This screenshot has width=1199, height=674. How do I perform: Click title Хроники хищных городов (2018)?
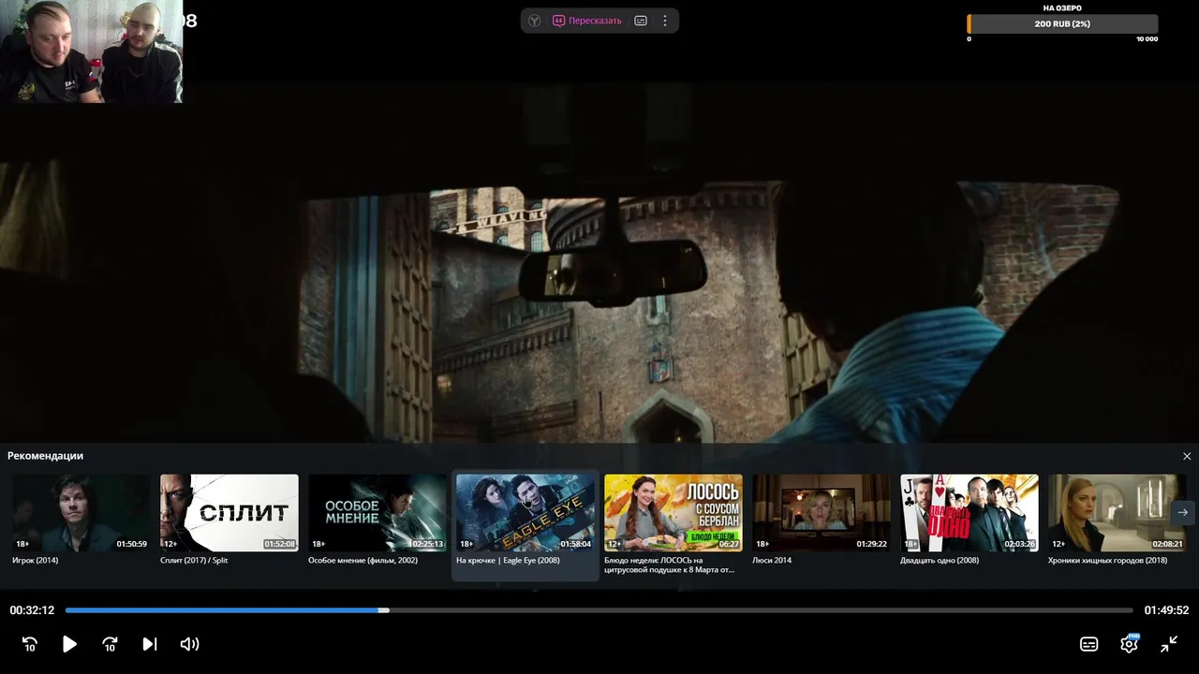click(1107, 561)
